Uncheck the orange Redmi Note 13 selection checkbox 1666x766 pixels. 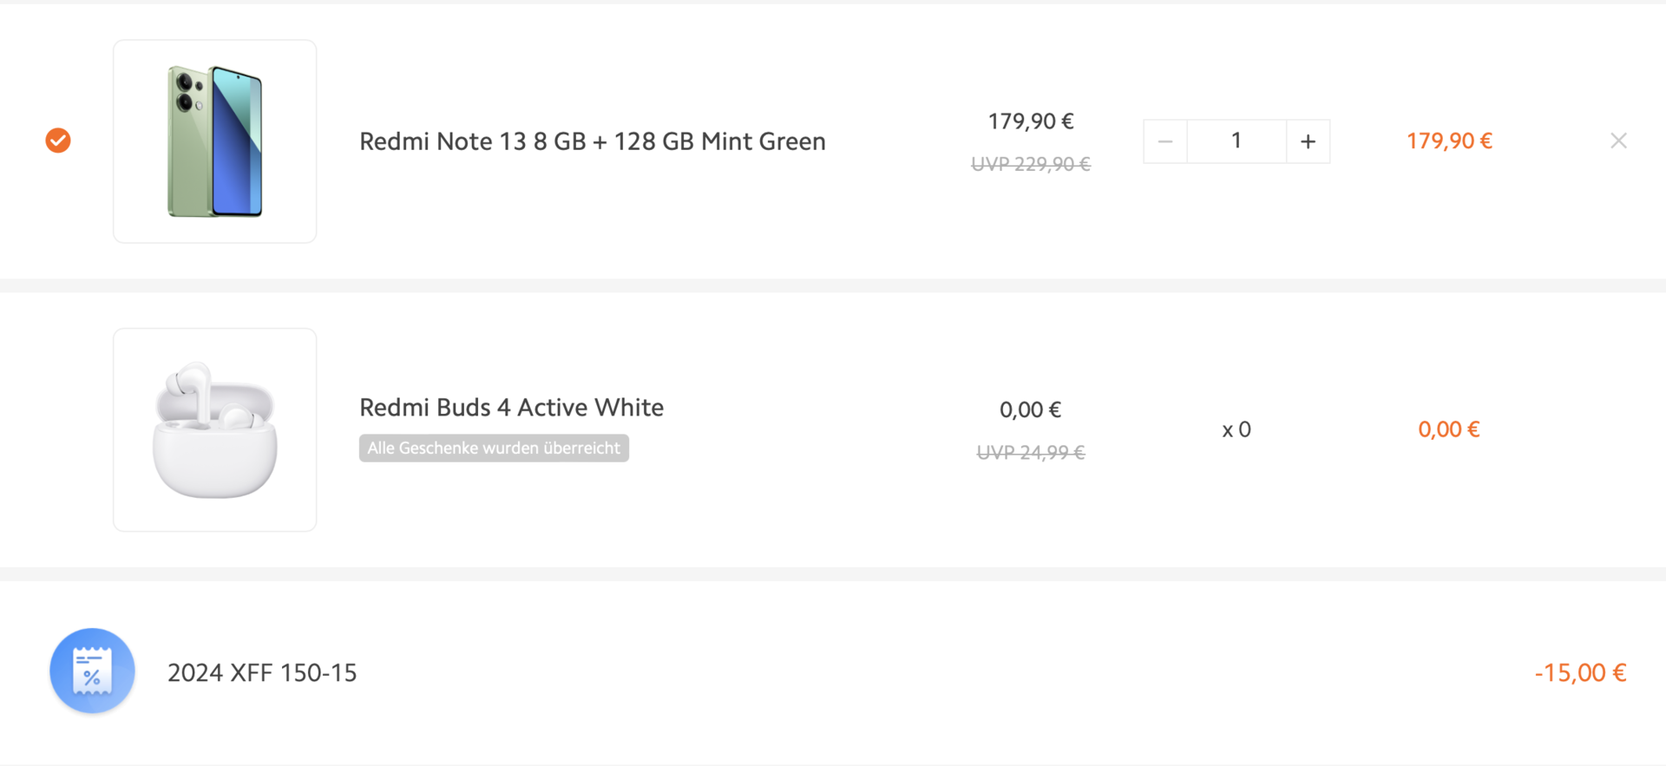tap(58, 141)
